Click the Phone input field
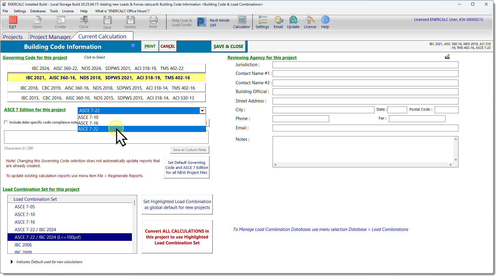Screen dimensions: 498x278 point(301,119)
